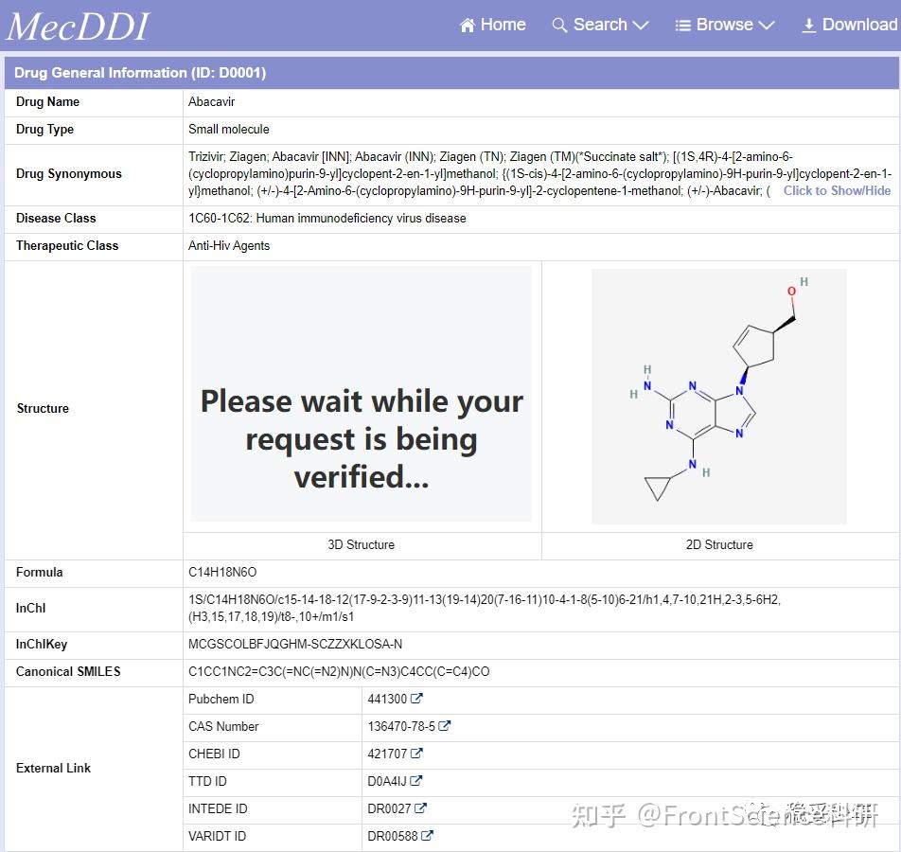The height and width of the screenshot is (852, 901).
Task: Switch to the 2D Structure tab
Action: [719, 544]
